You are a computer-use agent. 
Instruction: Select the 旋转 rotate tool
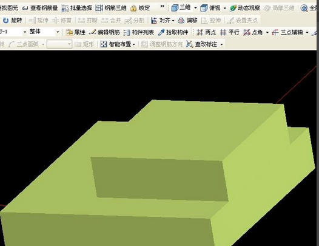tap(12, 21)
